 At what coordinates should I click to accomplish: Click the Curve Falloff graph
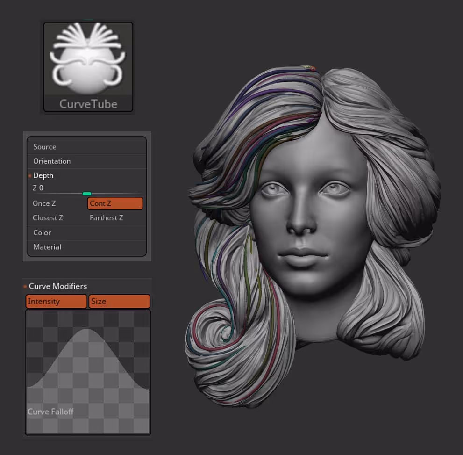point(88,372)
